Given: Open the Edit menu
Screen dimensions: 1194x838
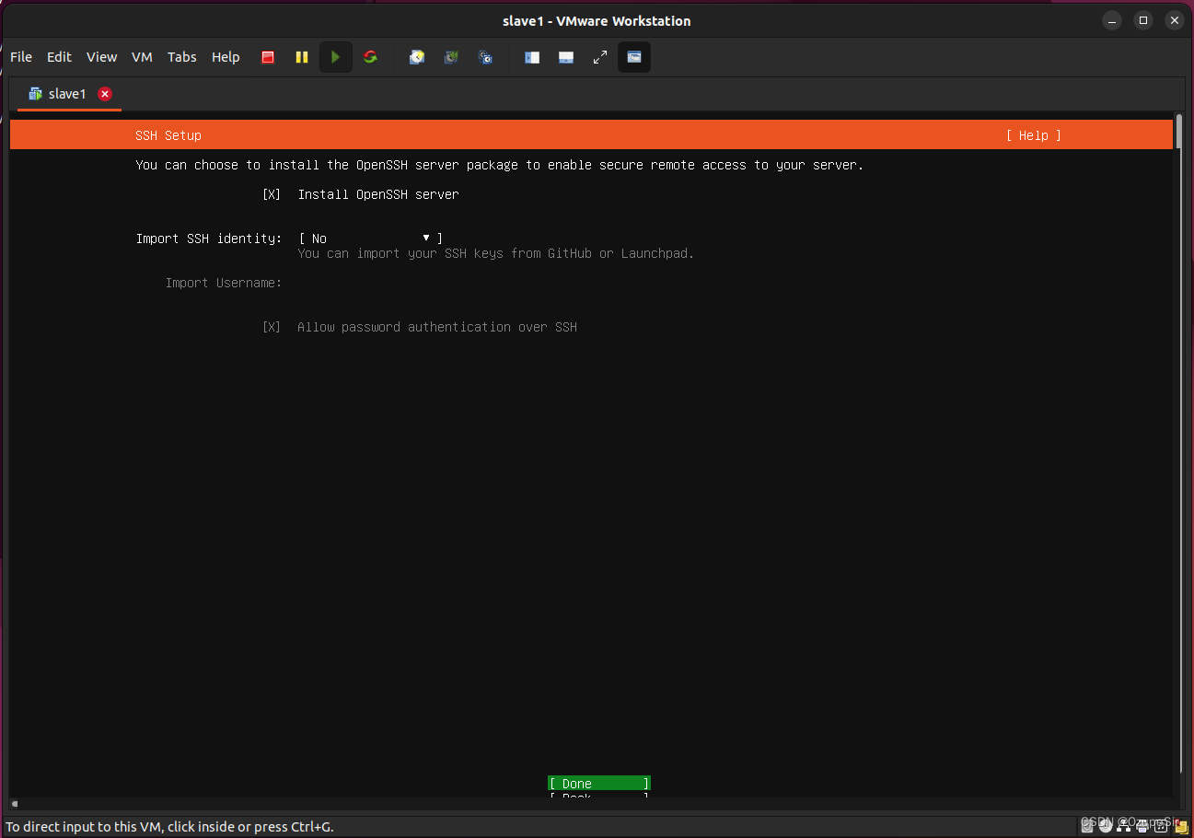Looking at the screenshot, I should (59, 57).
